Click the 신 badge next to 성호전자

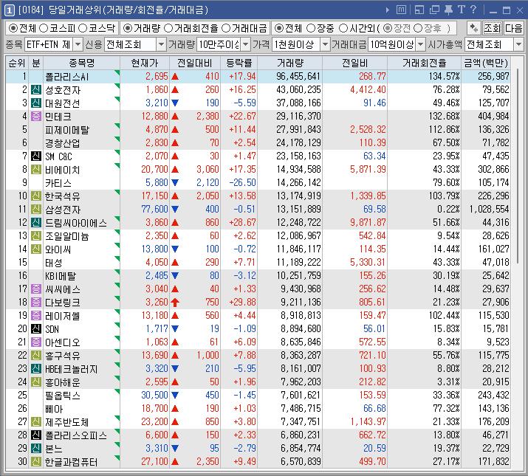36,89
